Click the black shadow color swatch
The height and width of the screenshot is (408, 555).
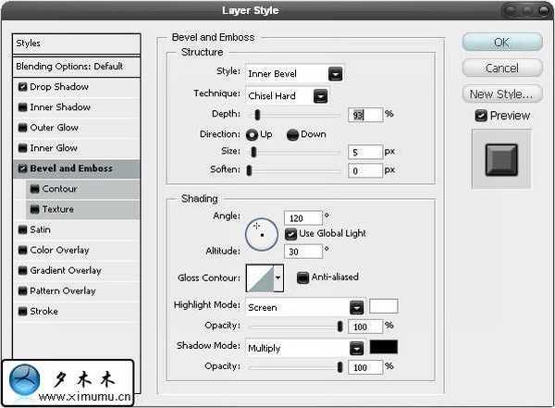[x=383, y=348]
